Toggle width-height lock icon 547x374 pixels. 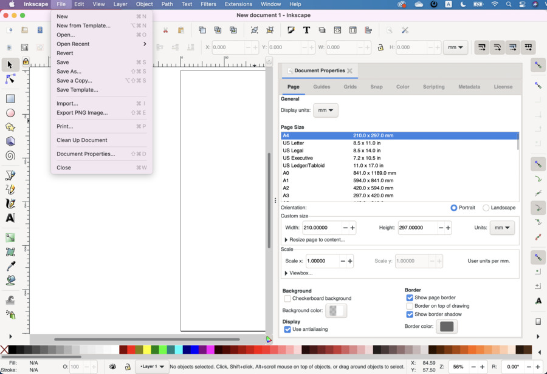pyautogui.click(x=380, y=47)
